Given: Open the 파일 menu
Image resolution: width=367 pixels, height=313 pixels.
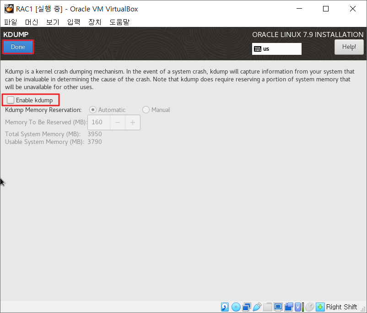Looking at the screenshot, I should point(11,22).
